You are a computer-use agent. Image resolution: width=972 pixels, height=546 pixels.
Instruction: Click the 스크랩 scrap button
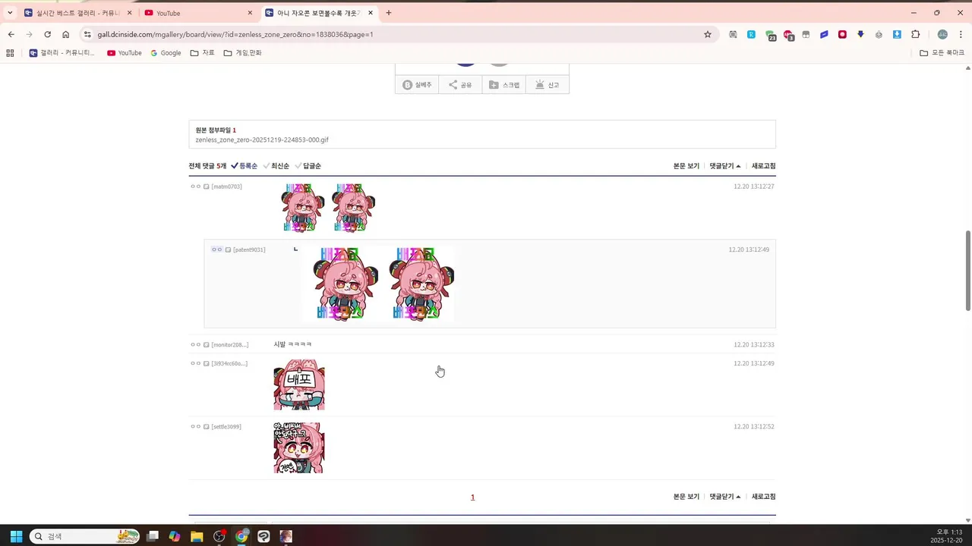click(x=504, y=85)
